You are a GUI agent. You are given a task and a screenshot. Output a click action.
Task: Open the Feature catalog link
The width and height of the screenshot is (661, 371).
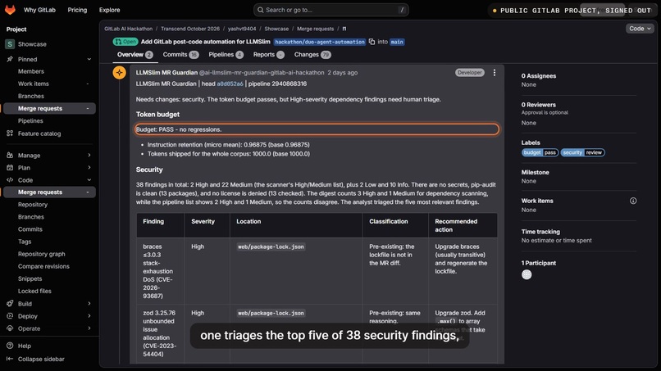[39, 133]
